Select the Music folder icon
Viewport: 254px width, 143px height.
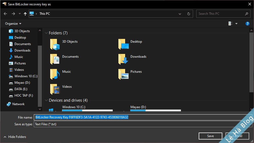55,74
